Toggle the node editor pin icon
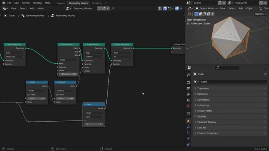Screen dimensions: 269x151 pos(113,8)
